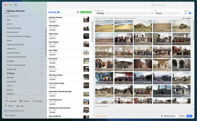197x121 pixels.
Task: Open the Cambodia category
Action: point(25,82)
